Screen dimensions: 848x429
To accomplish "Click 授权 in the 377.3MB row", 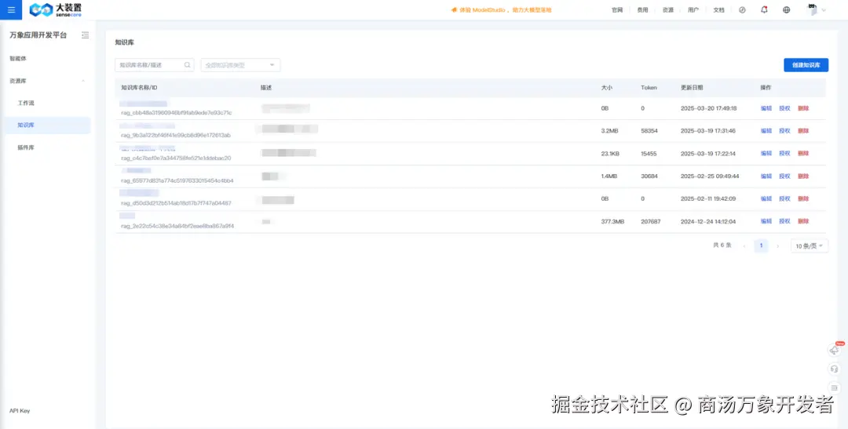I will (784, 221).
